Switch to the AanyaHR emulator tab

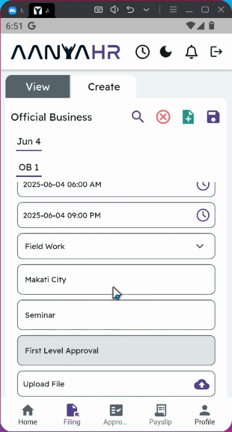click(42, 11)
